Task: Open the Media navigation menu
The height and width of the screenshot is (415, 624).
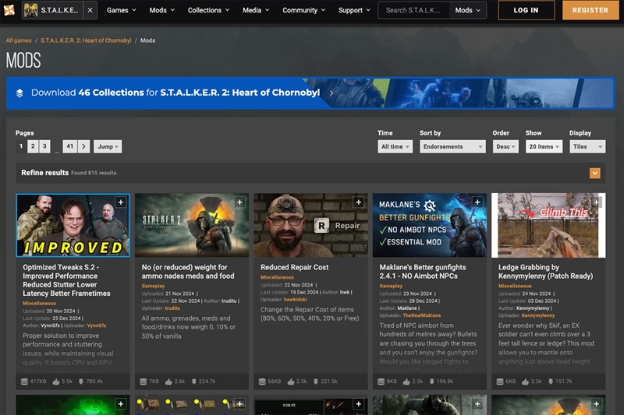Action: point(256,10)
